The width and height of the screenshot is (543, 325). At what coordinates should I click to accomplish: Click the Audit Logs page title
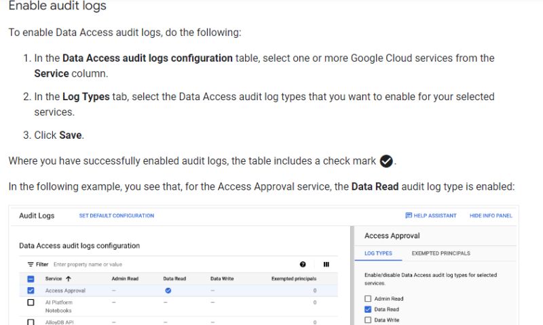(x=37, y=215)
